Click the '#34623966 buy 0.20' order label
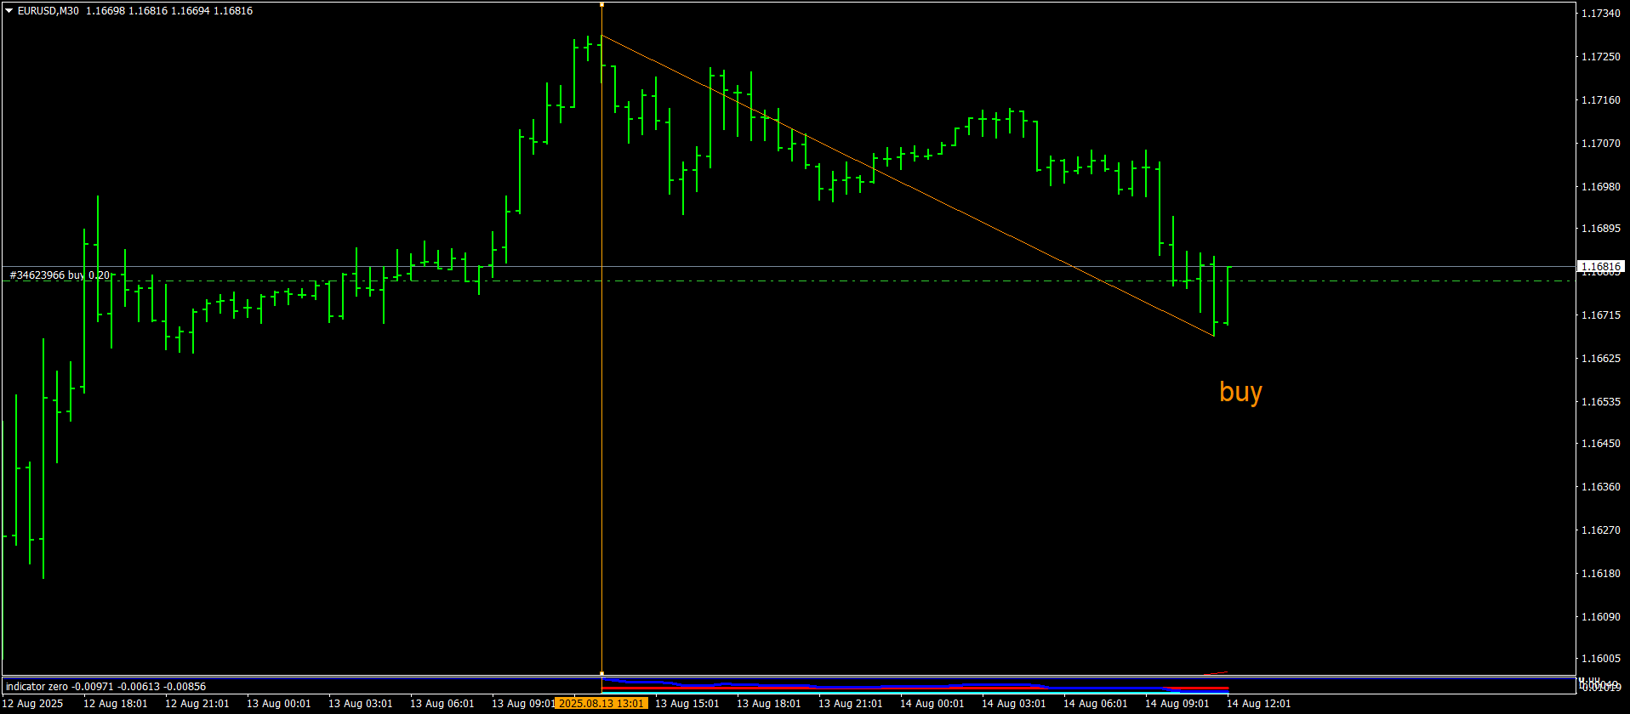This screenshot has width=1630, height=714. (x=60, y=275)
